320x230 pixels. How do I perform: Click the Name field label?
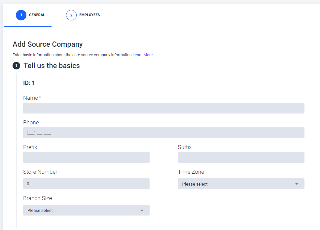point(31,98)
